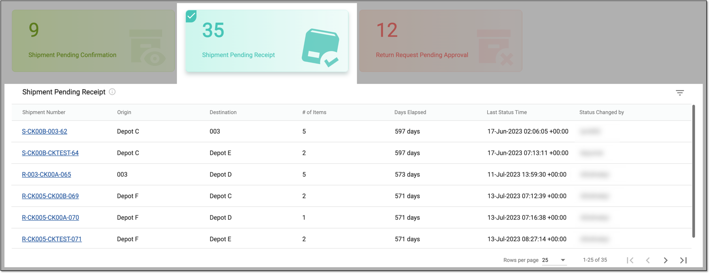Click the number 9 on confirmation card
This screenshot has height=273, width=709.
pyautogui.click(x=34, y=30)
